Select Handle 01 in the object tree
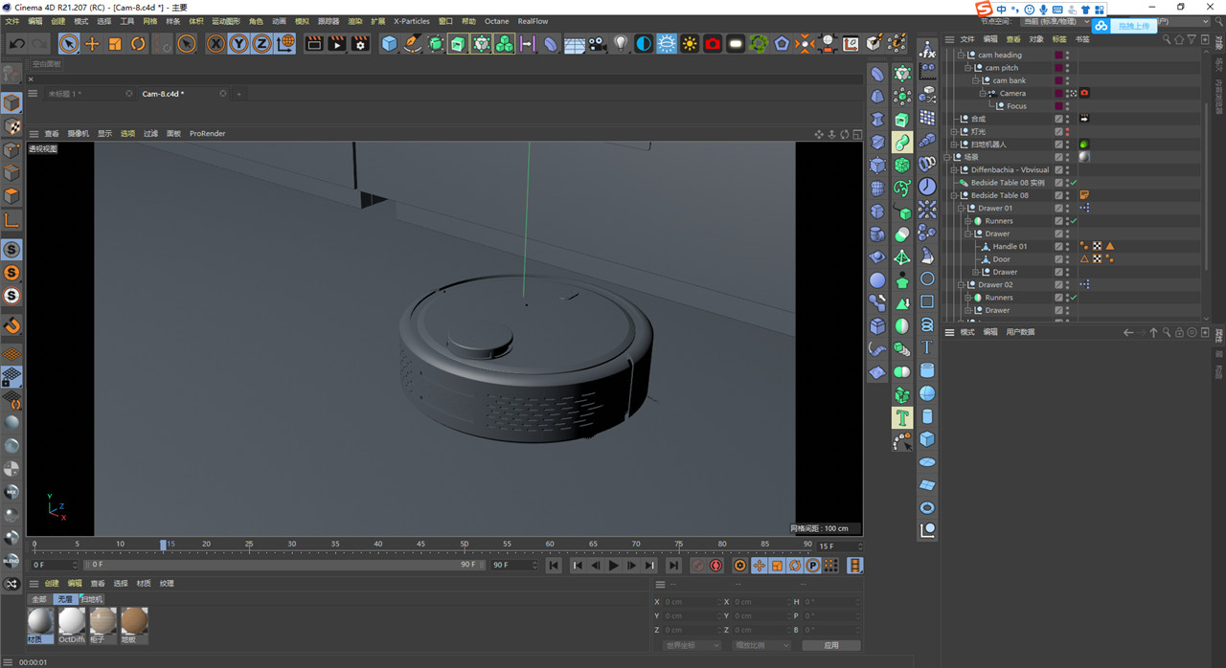Image resolution: width=1226 pixels, height=668 pixels. 1010,247
